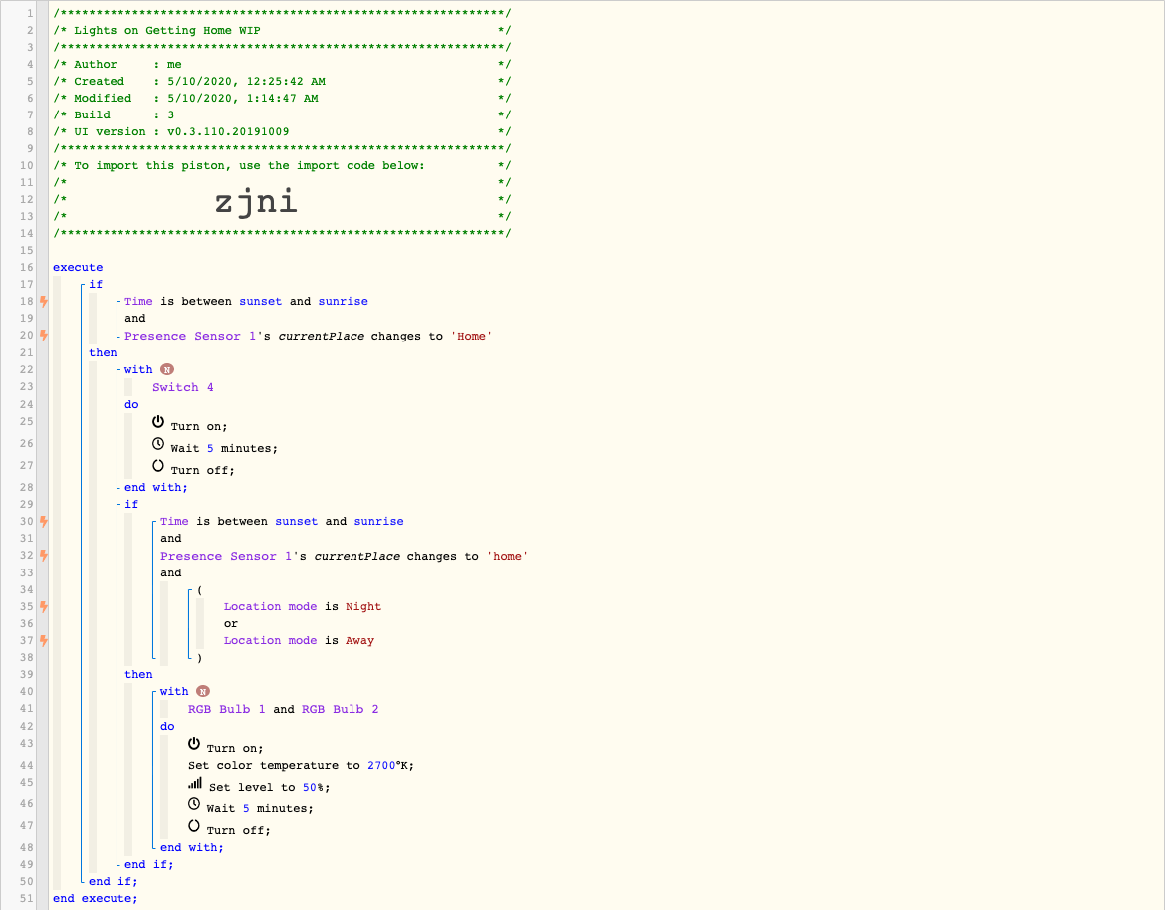The width and height of the screenshot is (1173, 910).
Task: Click the outer 'if' keyword on line 17
Action: point(96,284)
